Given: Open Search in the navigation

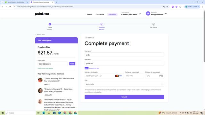Looking at the screenshot, I should 90,14.
